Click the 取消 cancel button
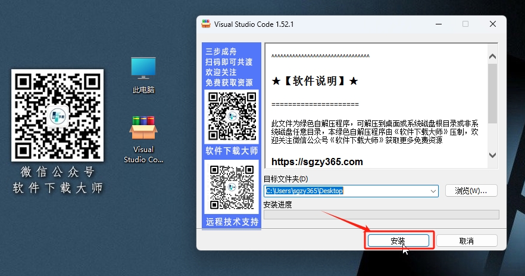The image size is (525, 276). click(467, 241)
